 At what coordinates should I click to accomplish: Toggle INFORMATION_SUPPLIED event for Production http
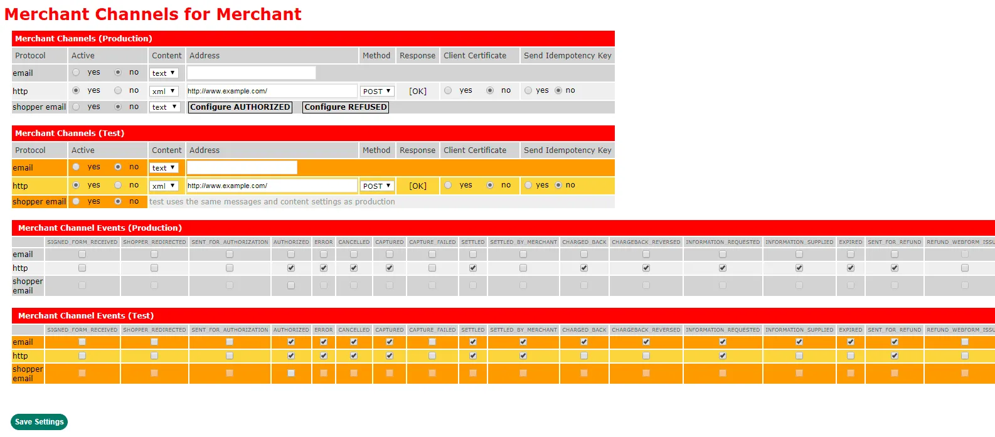[x=799, y=268]
